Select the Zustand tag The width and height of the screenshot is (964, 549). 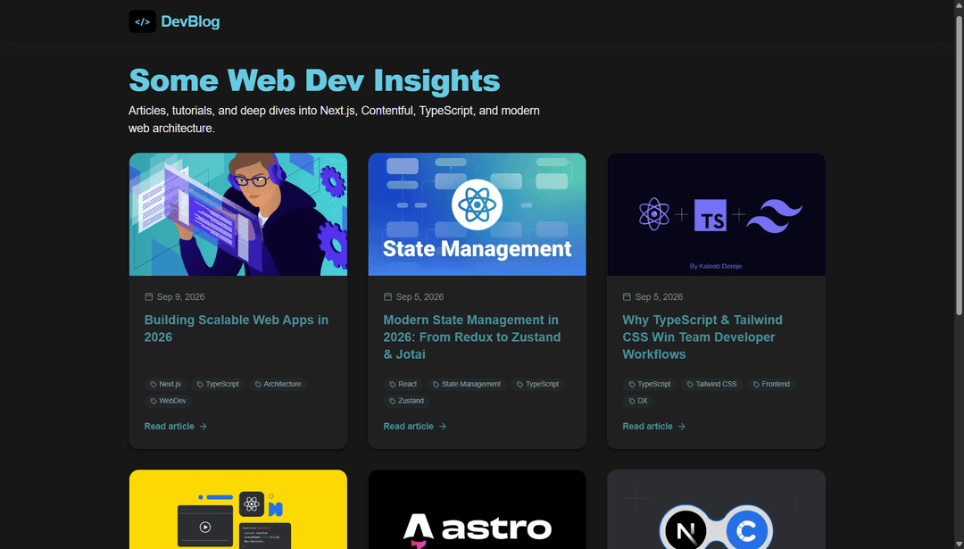406,401
